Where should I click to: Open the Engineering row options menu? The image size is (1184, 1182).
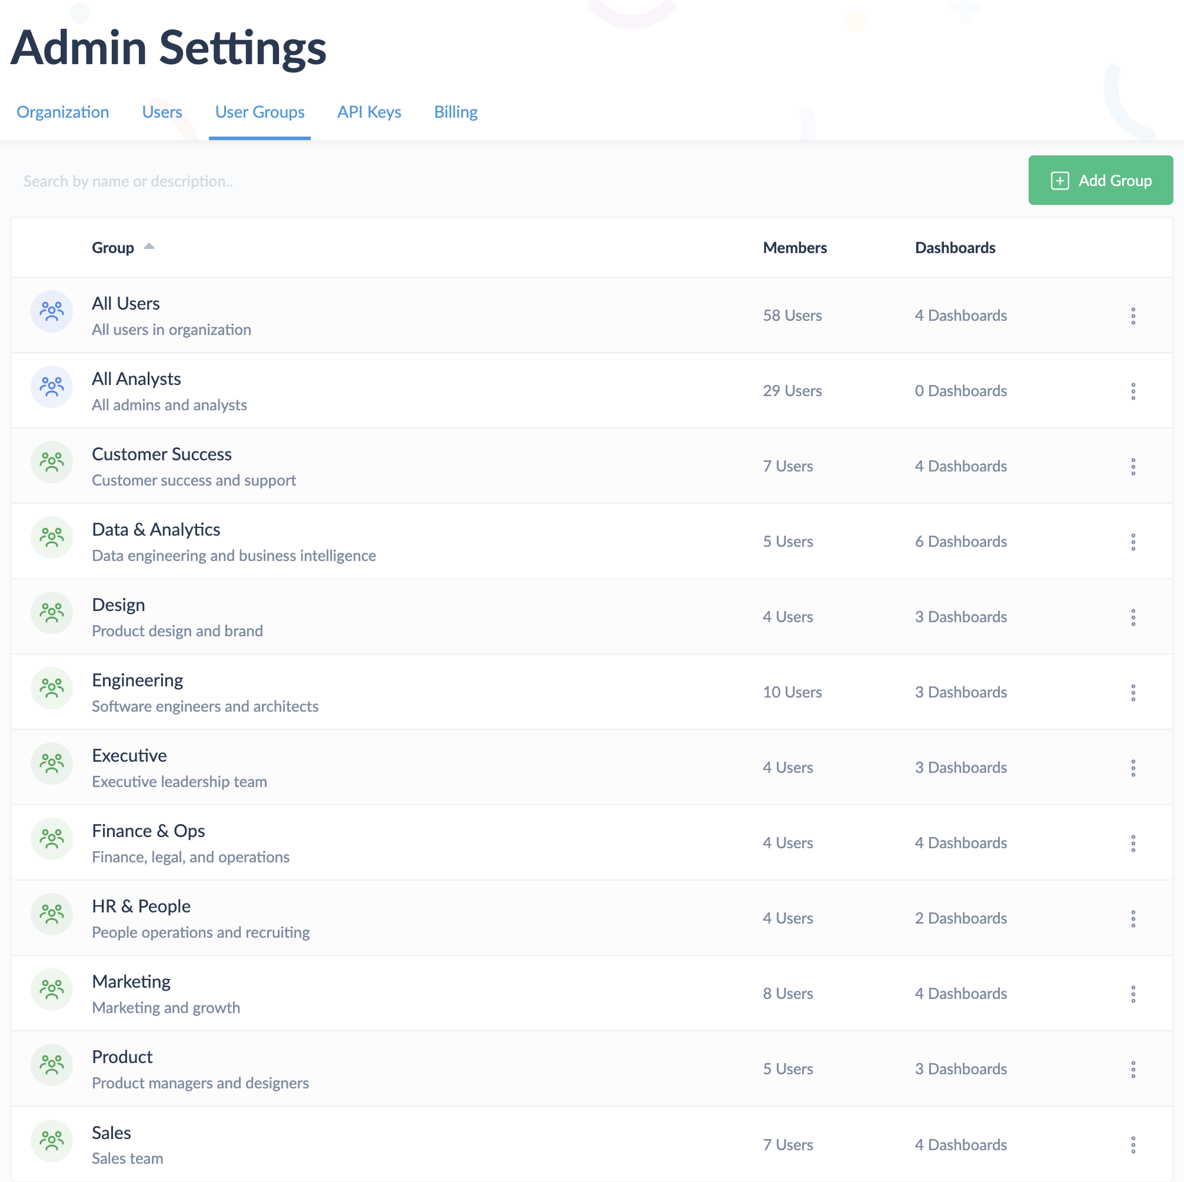click(x=1133, y=693)
